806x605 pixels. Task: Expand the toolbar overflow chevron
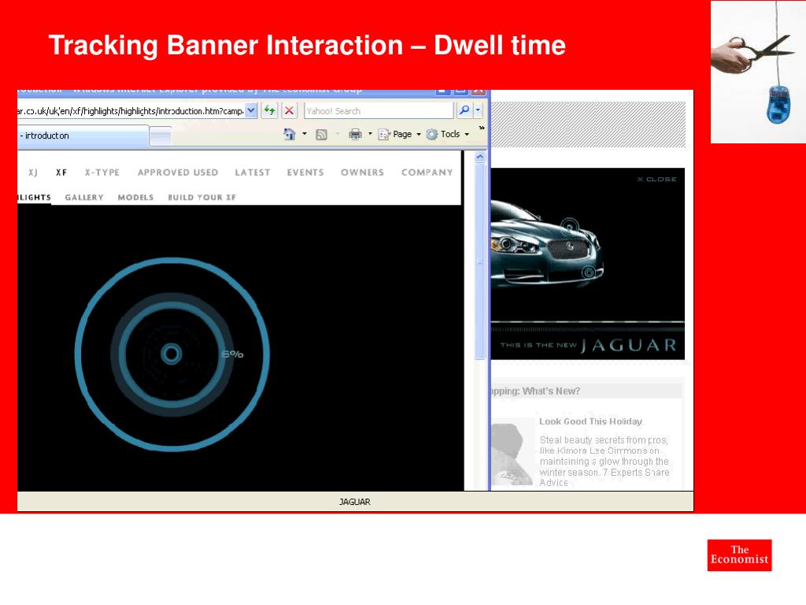(x=482, y=128)
